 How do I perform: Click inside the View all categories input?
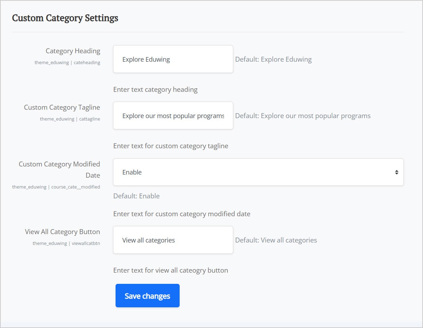coord(173,240)
